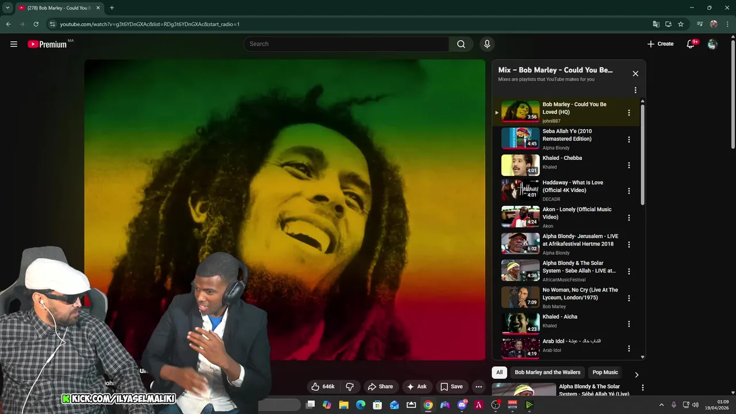
Task: Show more filter chips with right arrow
Action: pyautogui.click(x=636, y=374)
